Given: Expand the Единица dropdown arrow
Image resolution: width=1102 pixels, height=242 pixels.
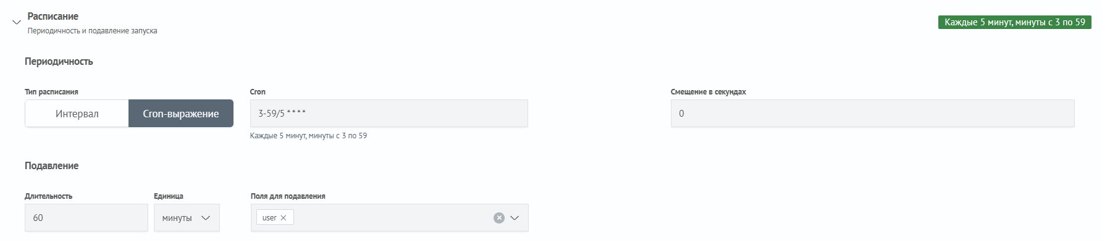Looking at the screenshot, I should coord(206,218).
